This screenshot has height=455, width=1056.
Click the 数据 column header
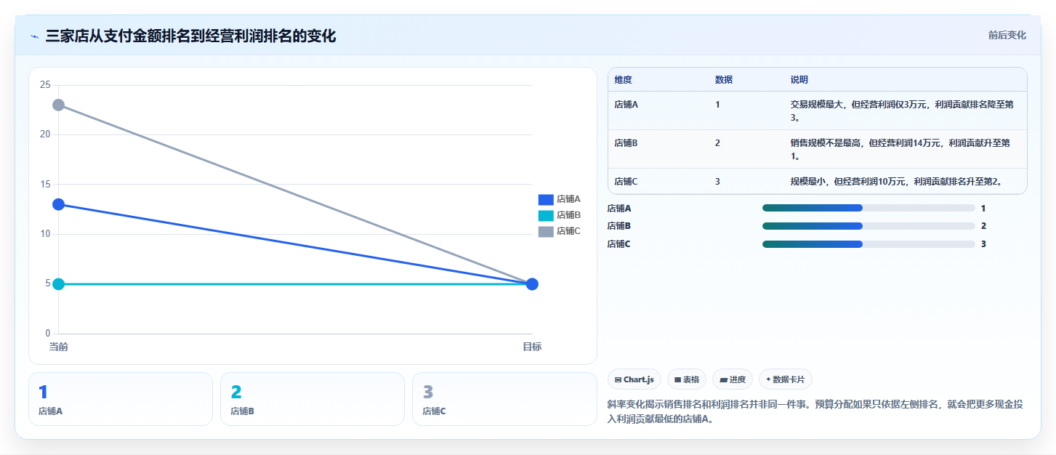(724, 79)
